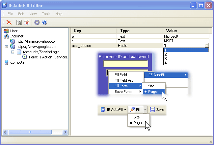The height and width of the screenshot is (145, 214).
Task: Click the User node icon
Action: (6, 31)
